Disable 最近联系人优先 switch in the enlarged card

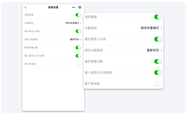tap(158, 39)
